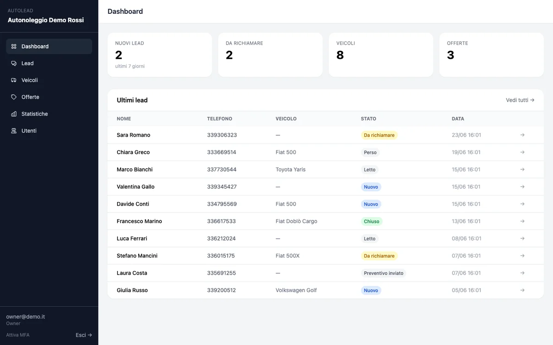This screenshot has width=553, height=345.
Task: Open Laura Costa row arrow
Action: pyautogui.click(x=522, y=273)
